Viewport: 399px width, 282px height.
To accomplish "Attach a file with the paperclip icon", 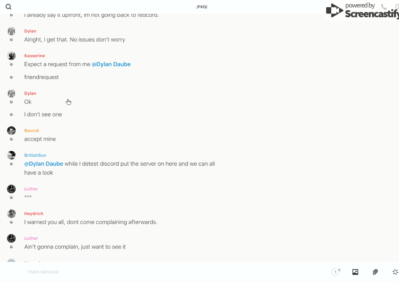I will 375,272.
